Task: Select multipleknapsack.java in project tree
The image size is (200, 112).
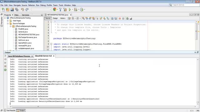Action: (x=26, y=49)
